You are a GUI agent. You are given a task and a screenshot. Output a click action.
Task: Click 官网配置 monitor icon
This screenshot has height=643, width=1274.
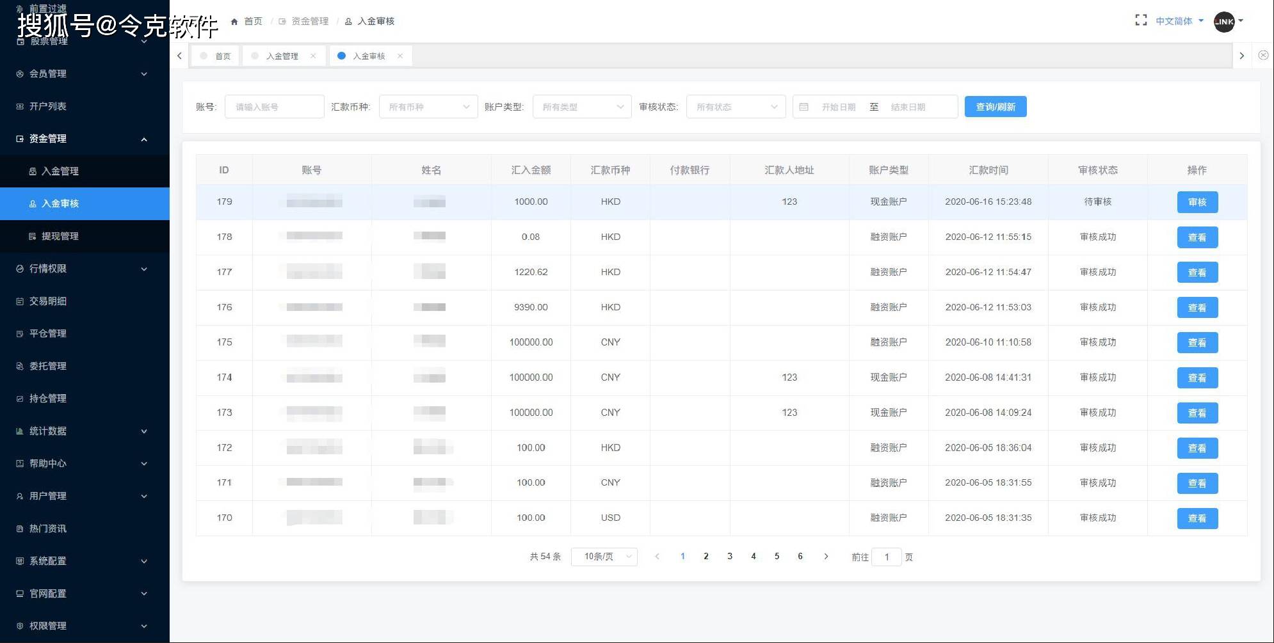tap(20, 594)
